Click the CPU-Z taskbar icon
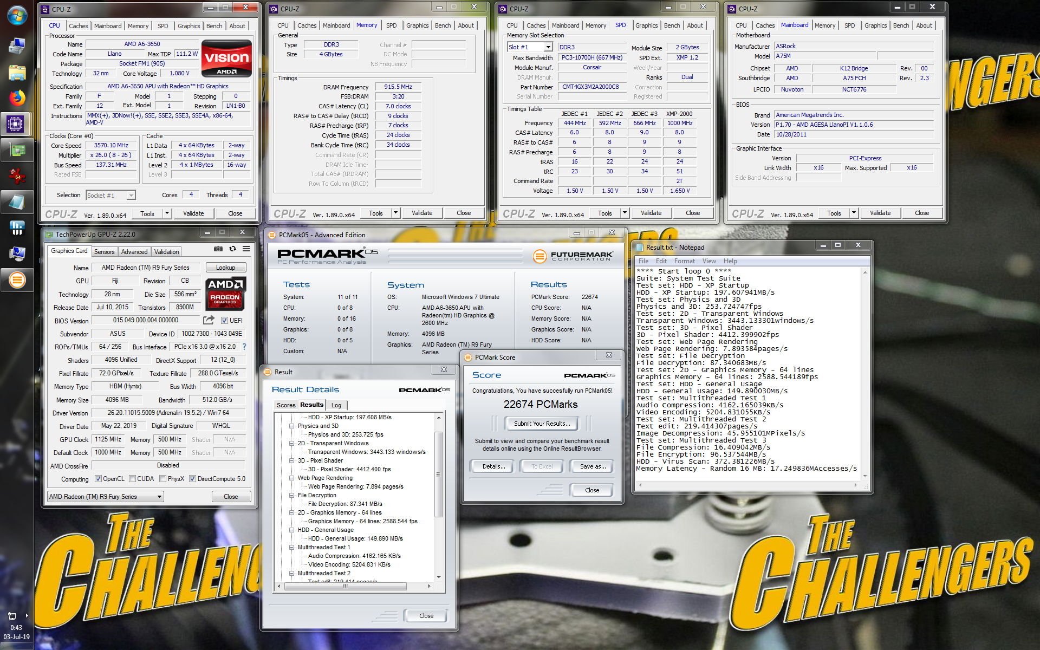 pos(16,124)
